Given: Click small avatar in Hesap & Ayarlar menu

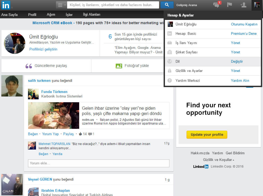Looking at the screenshot, I should [170, 24].
